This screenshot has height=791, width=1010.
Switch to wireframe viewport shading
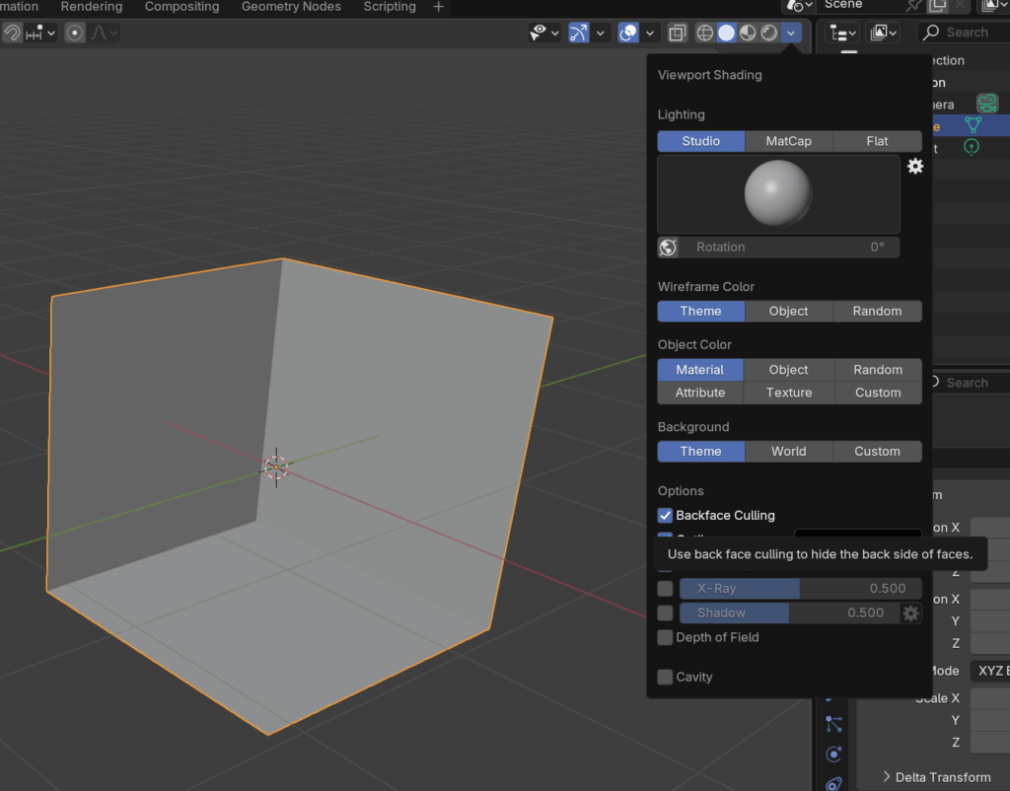tap(705, 33)
